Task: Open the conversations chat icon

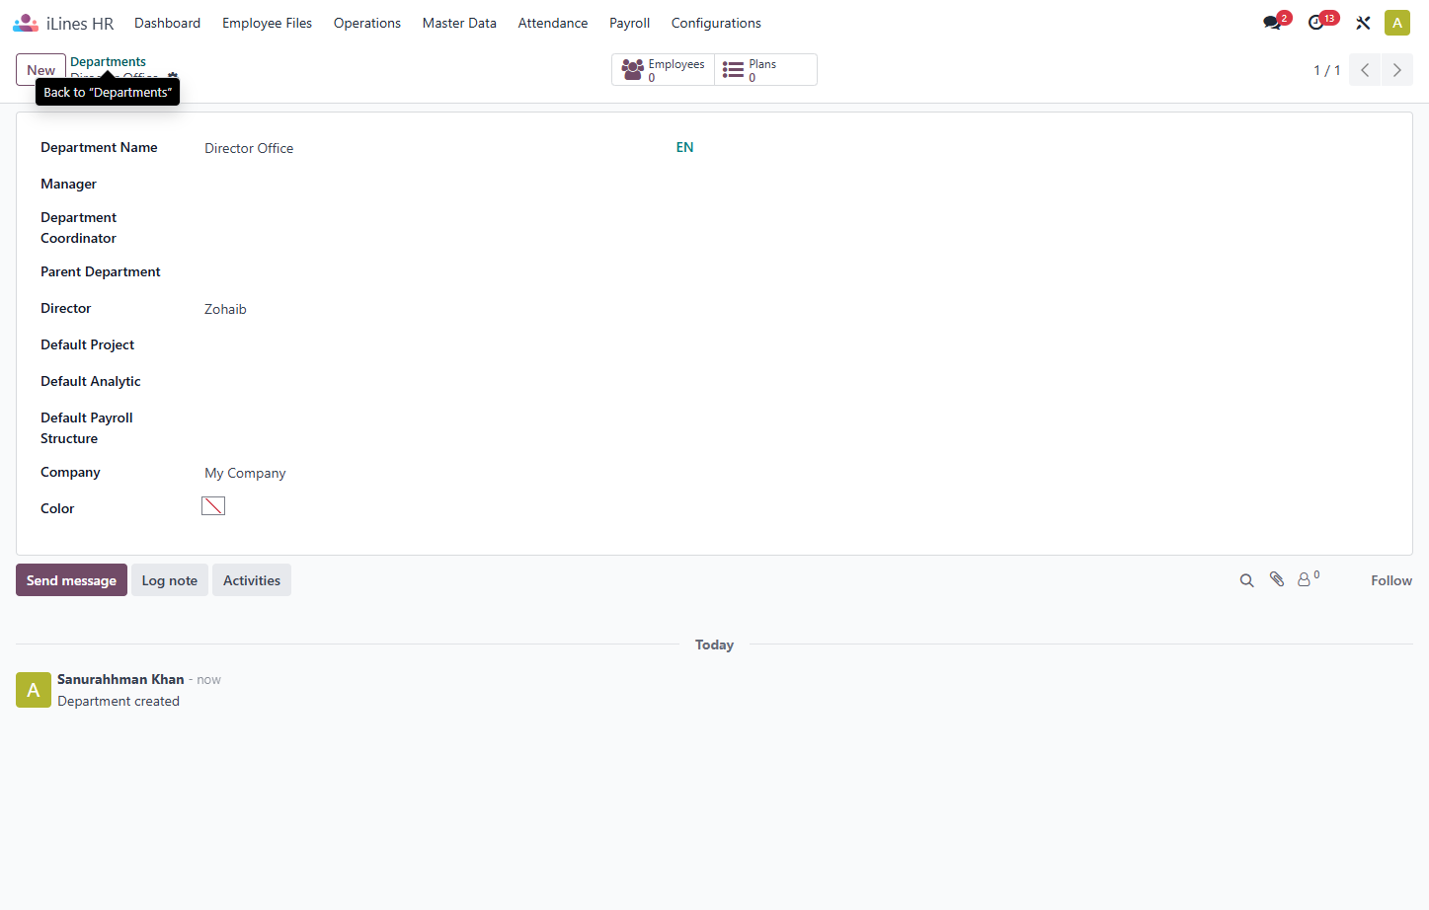Action: (x=1273, y=23)
